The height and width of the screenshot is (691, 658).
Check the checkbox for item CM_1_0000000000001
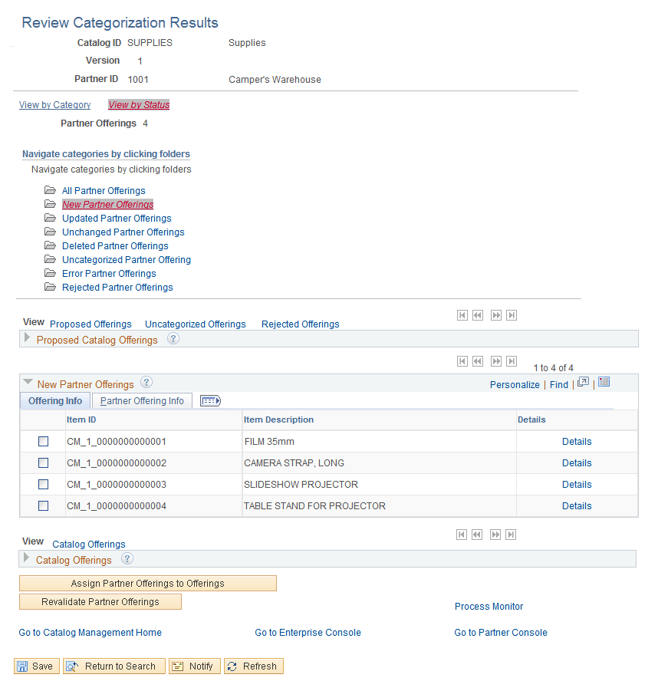43,441
